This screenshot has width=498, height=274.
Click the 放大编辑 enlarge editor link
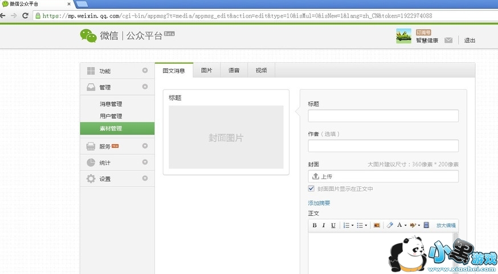click(x=446, y=226)
